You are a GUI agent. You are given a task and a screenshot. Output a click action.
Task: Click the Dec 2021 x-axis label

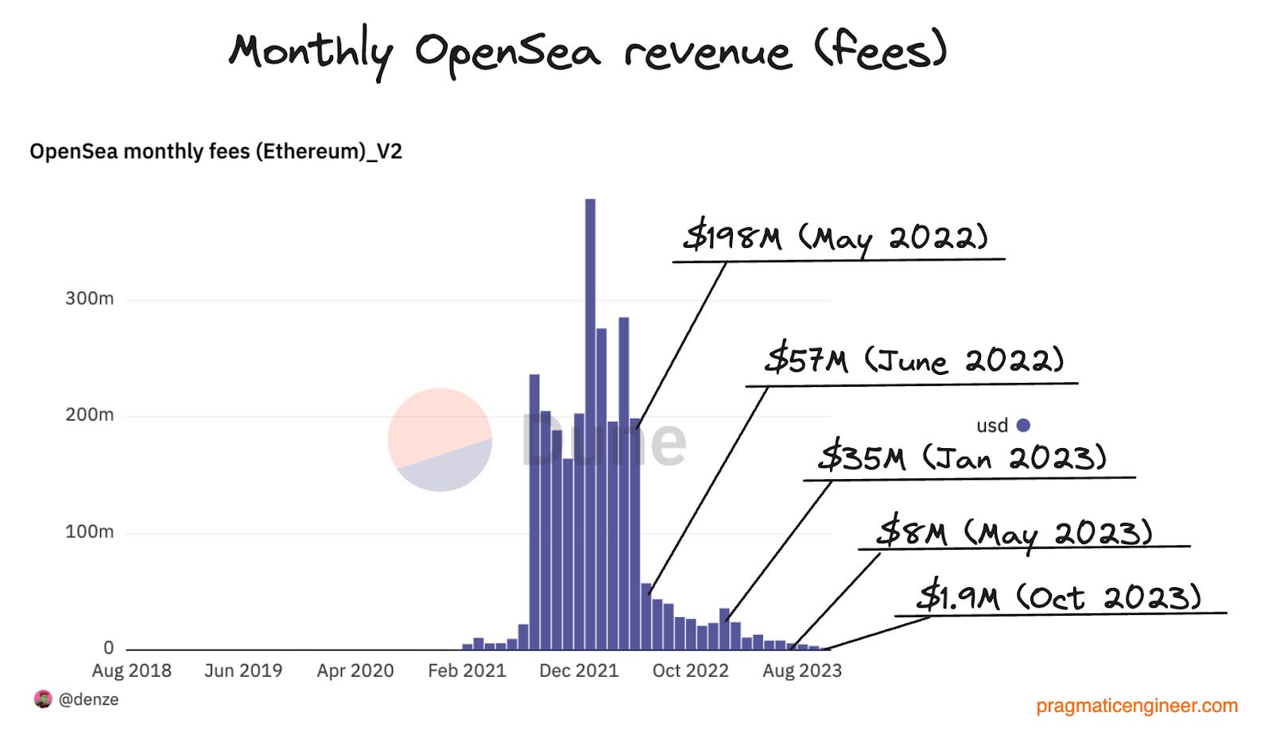(x=579, y=671)
